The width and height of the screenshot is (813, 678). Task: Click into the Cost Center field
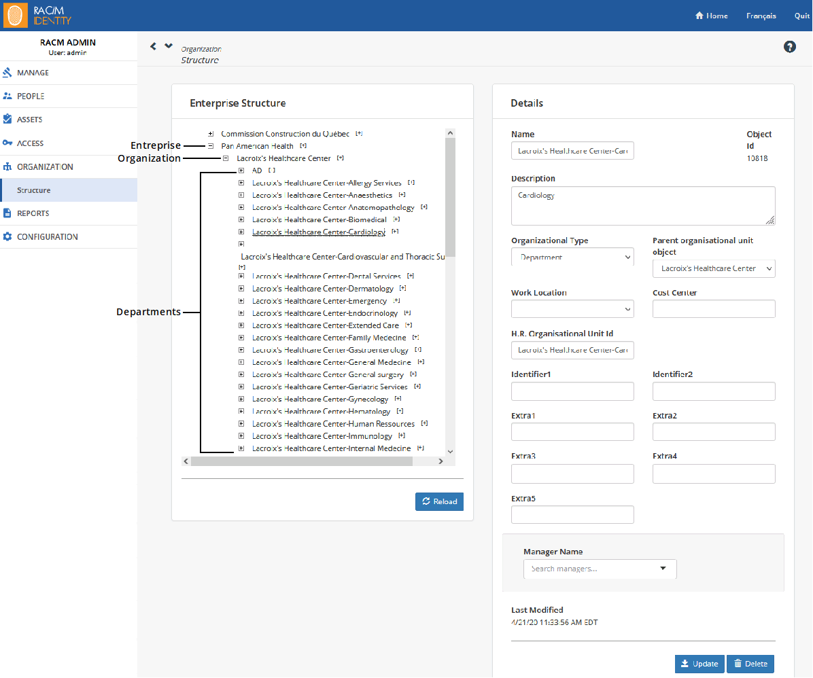click(x=714, y=309)
